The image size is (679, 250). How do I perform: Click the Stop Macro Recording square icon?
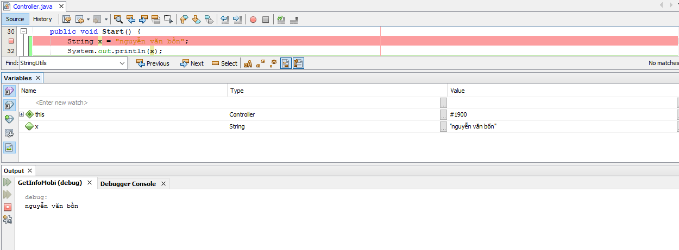[x=266, y=20]
